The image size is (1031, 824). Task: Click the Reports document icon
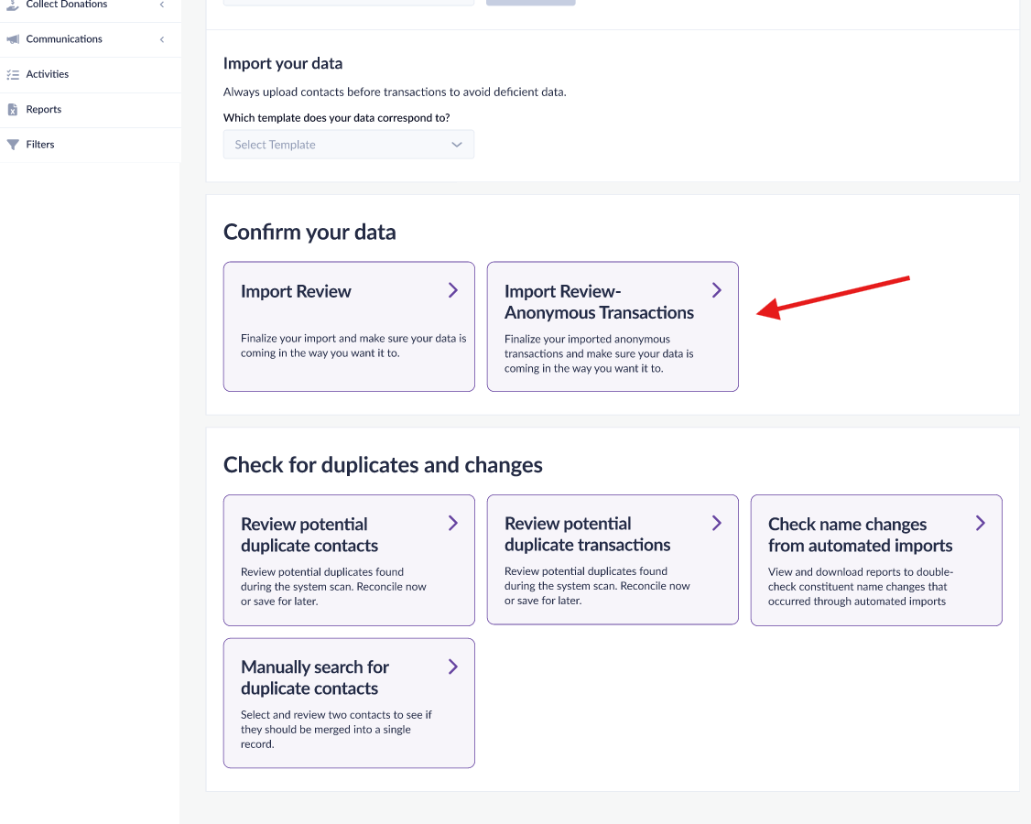tap(13, 110)
